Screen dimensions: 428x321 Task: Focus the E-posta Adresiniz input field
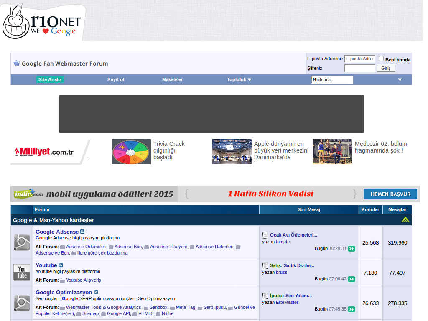pos(360,59)
